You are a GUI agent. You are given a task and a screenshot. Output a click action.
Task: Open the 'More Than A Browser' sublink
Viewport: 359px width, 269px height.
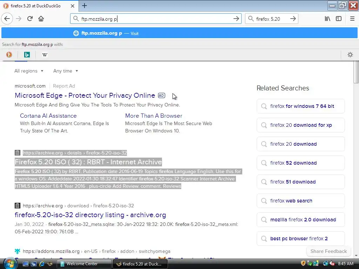click(x=154, y=116)
